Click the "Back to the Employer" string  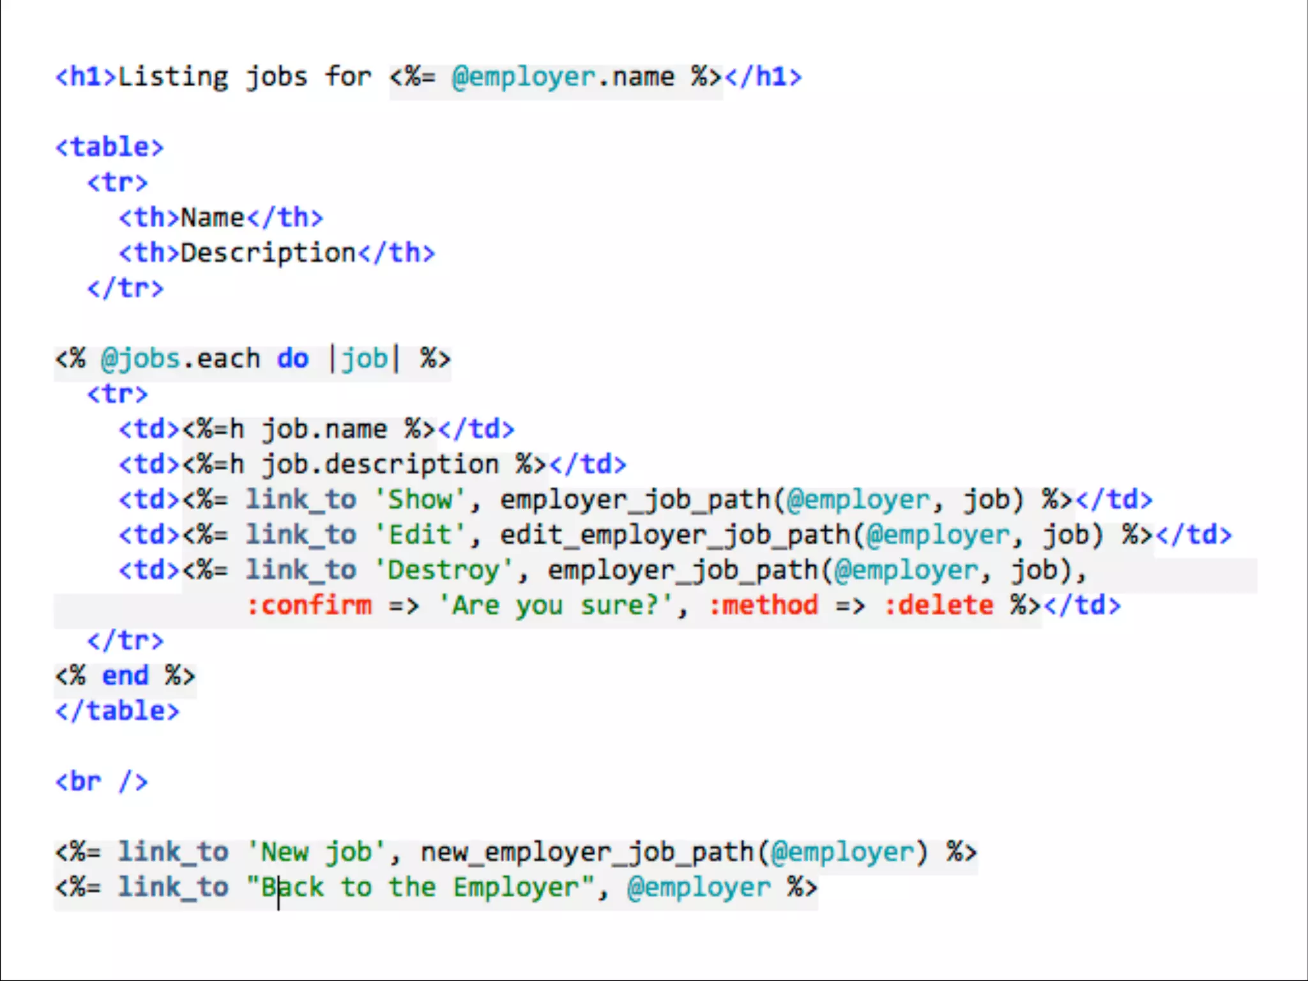tap(420, 887)
